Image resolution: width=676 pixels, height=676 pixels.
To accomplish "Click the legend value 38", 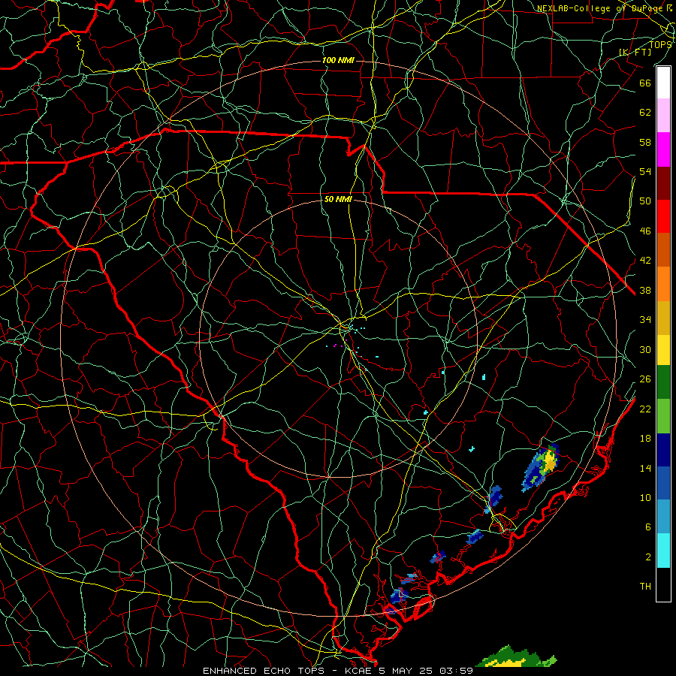I will 645,290.
